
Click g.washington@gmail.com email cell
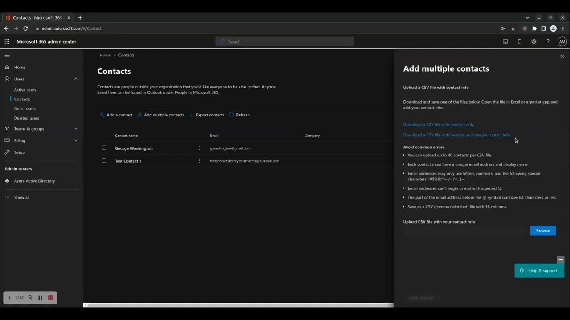click(230, 148)
